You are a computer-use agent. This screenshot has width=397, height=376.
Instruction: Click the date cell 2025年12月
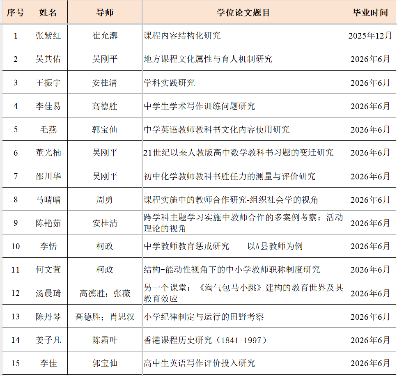pyautogui.click(x=370, y=35)
